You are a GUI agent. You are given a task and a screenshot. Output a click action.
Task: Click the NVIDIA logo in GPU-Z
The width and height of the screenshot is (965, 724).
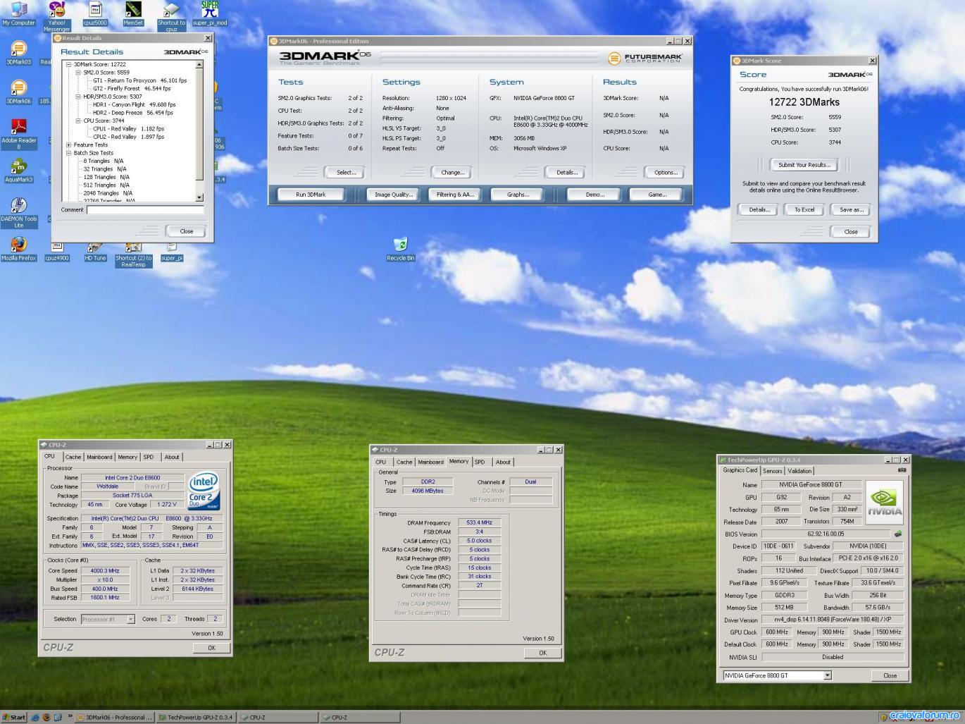click(x=884, y=503)
